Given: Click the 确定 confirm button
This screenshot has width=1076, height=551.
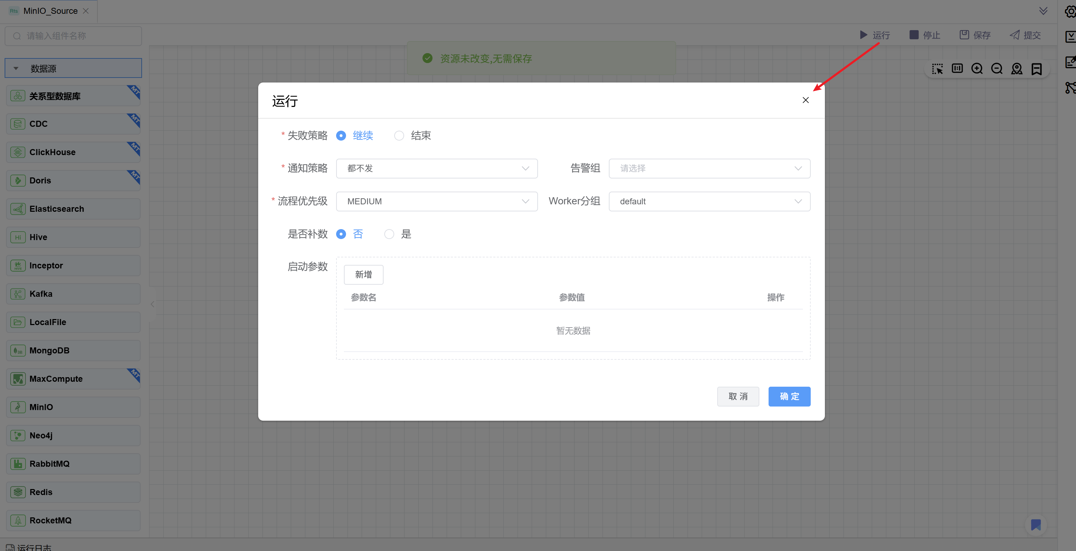Looking at the screenshot, I should [789, 397].
